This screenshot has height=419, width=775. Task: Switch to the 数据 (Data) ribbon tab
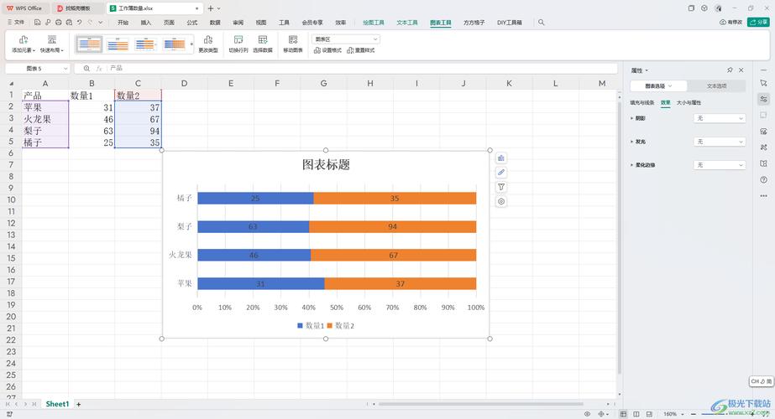click(215, 23)
